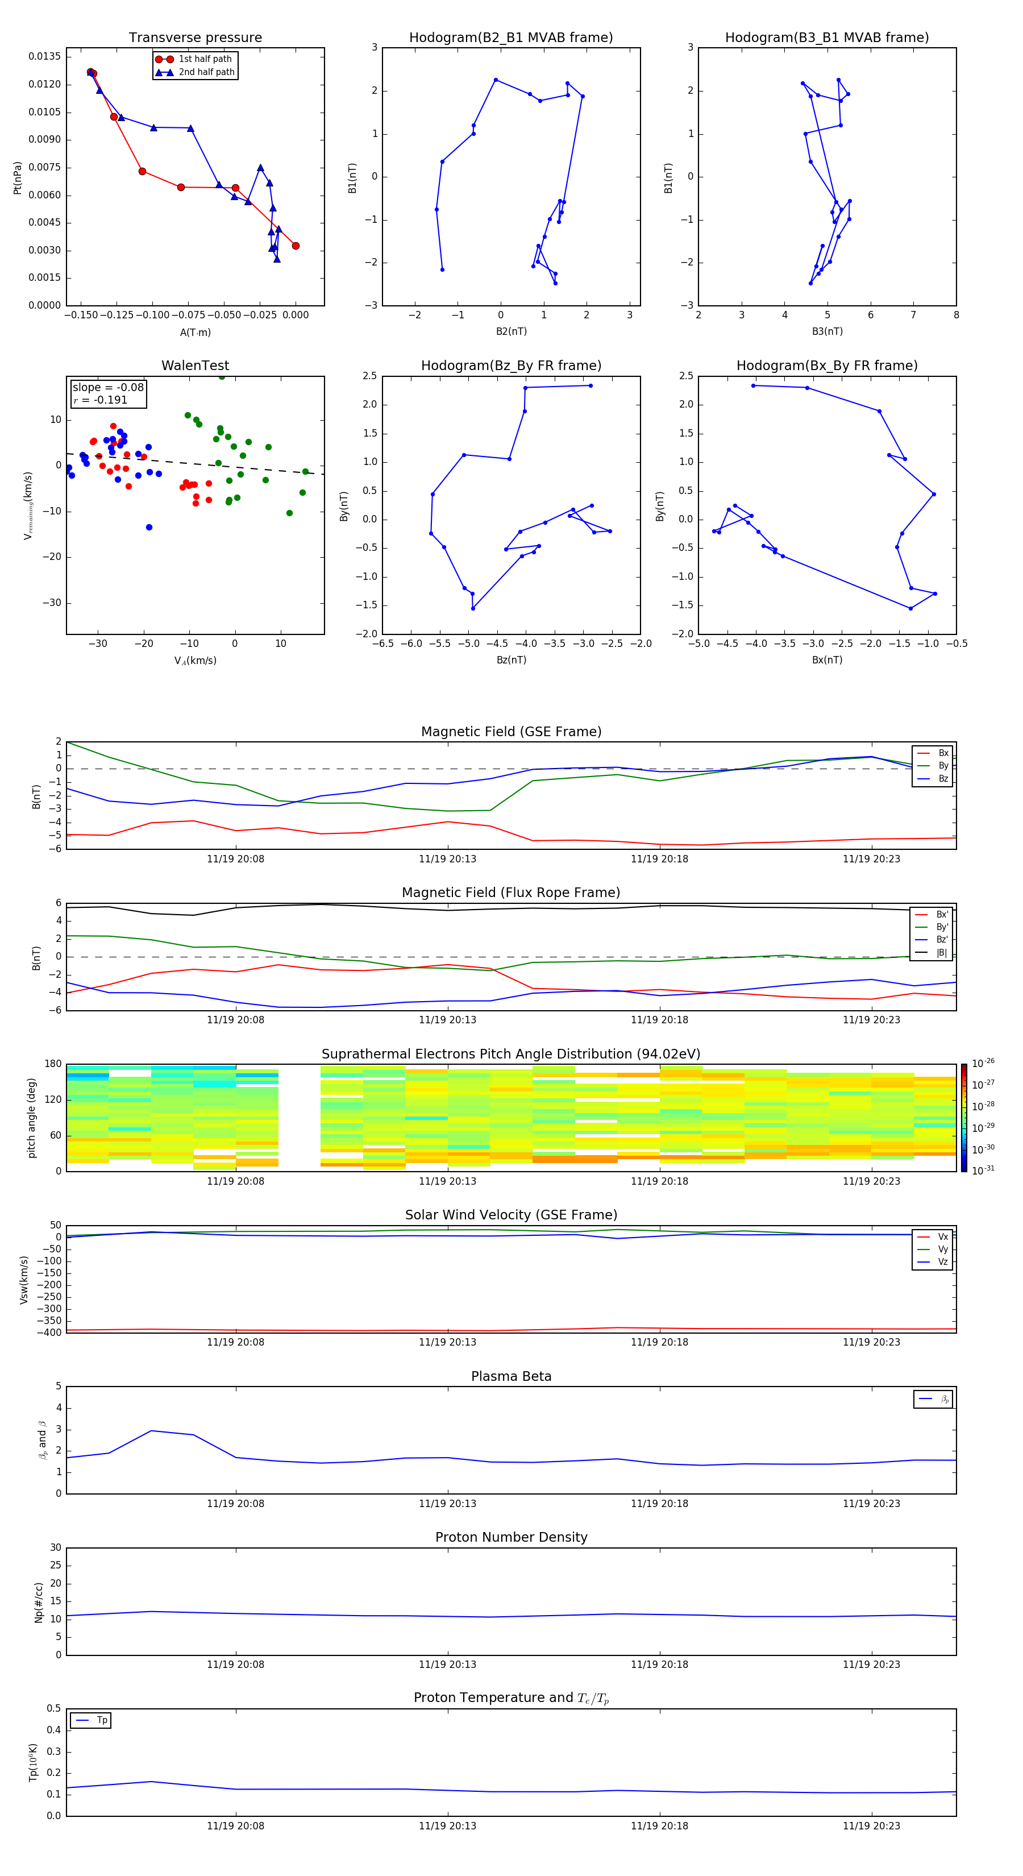The width and height of the screenshot is (1023, 1876).
Task: Click the 'Vx' legend entry in velocity plot
Action: pos(933,1236)
